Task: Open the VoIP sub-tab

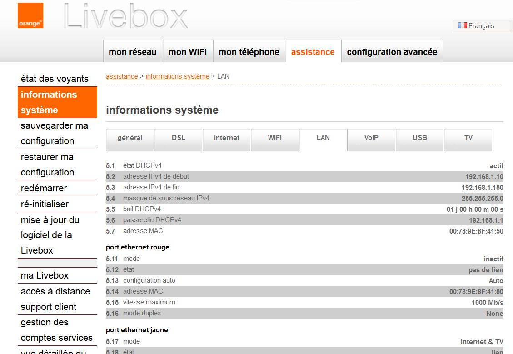Action: coord(371,138)
